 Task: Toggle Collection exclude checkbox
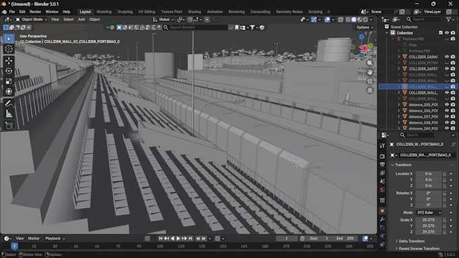click(x=441, y=33)
